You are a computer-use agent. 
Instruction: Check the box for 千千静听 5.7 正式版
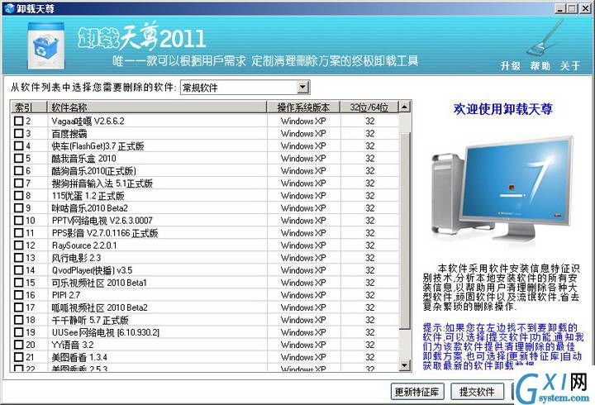(18, 320)
